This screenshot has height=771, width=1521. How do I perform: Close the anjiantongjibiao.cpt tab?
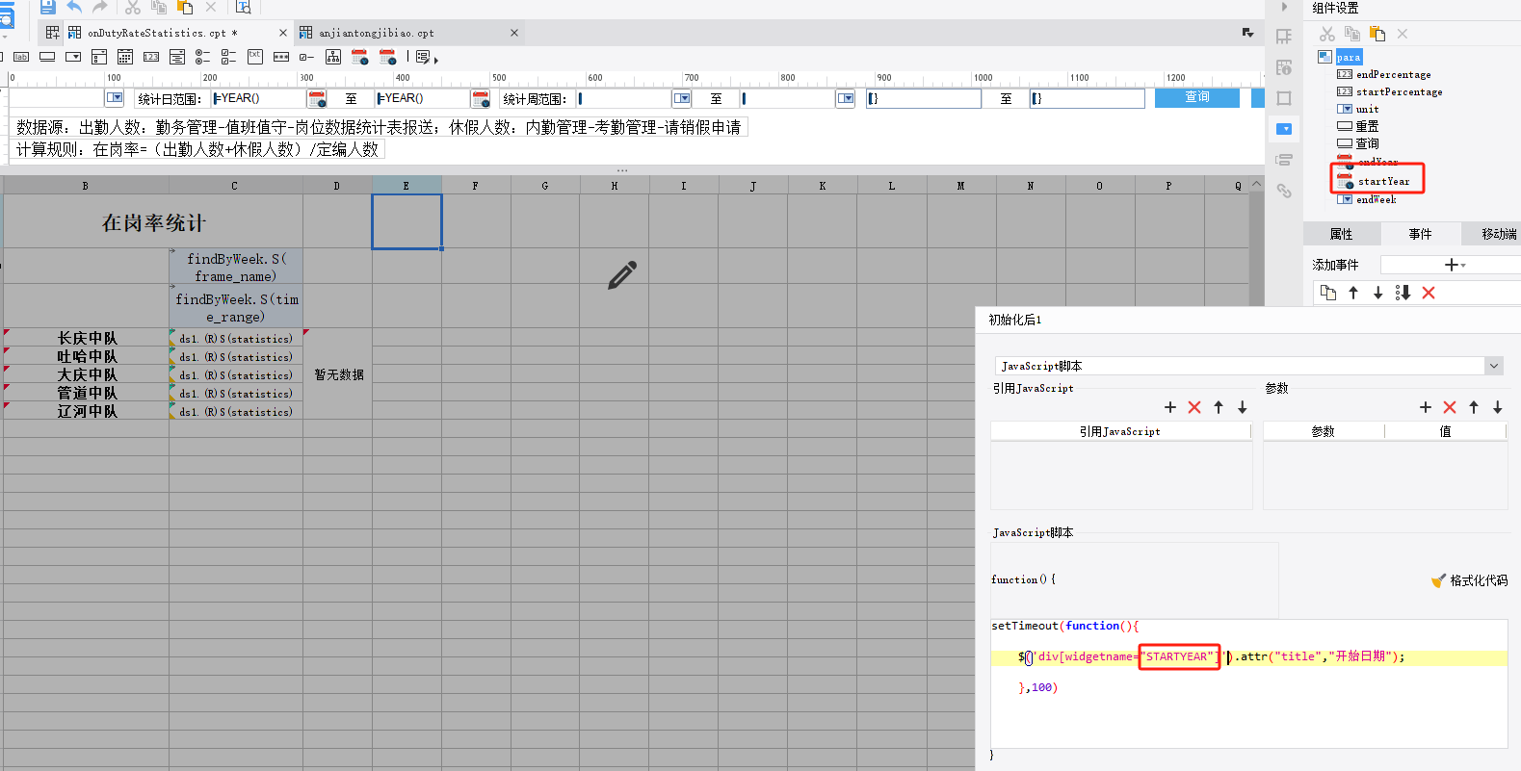point(514,33)
